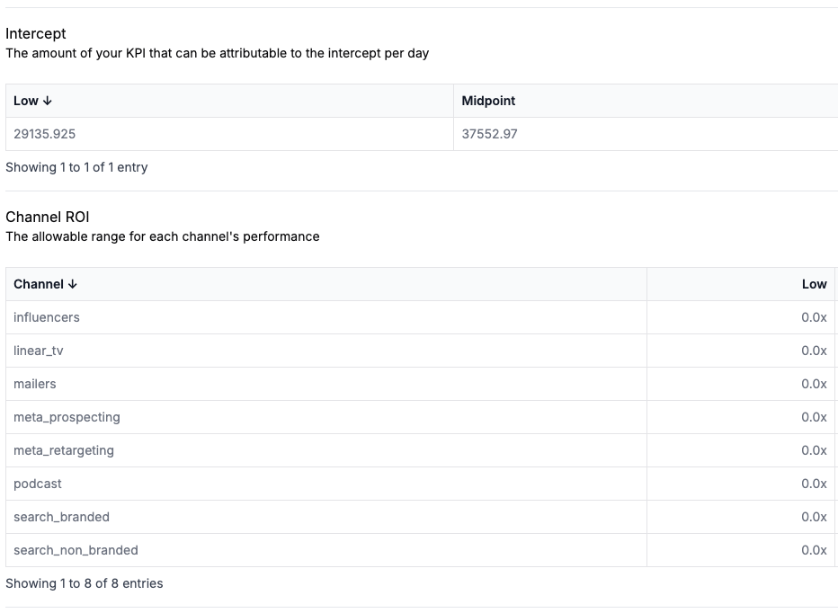Select the influencers channel row
This screenshot has width=838, height=613.
click(47, 317)
